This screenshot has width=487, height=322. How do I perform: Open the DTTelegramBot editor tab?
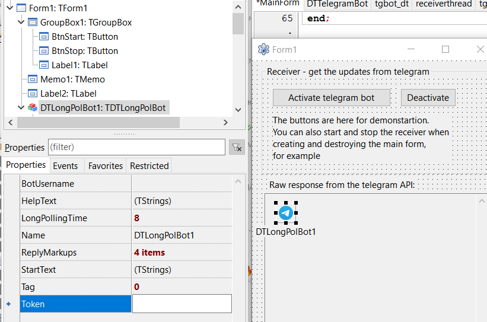tap(337, 4)
